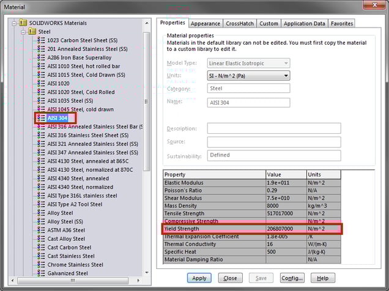Collapse the Steel category node
This screenshot has width=389, height=291.
click(23, 32)
